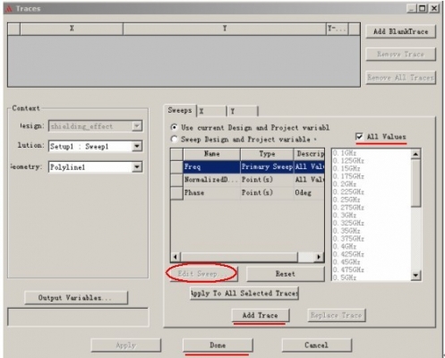Click the Edit Sweep button

(x=203, y=274)
